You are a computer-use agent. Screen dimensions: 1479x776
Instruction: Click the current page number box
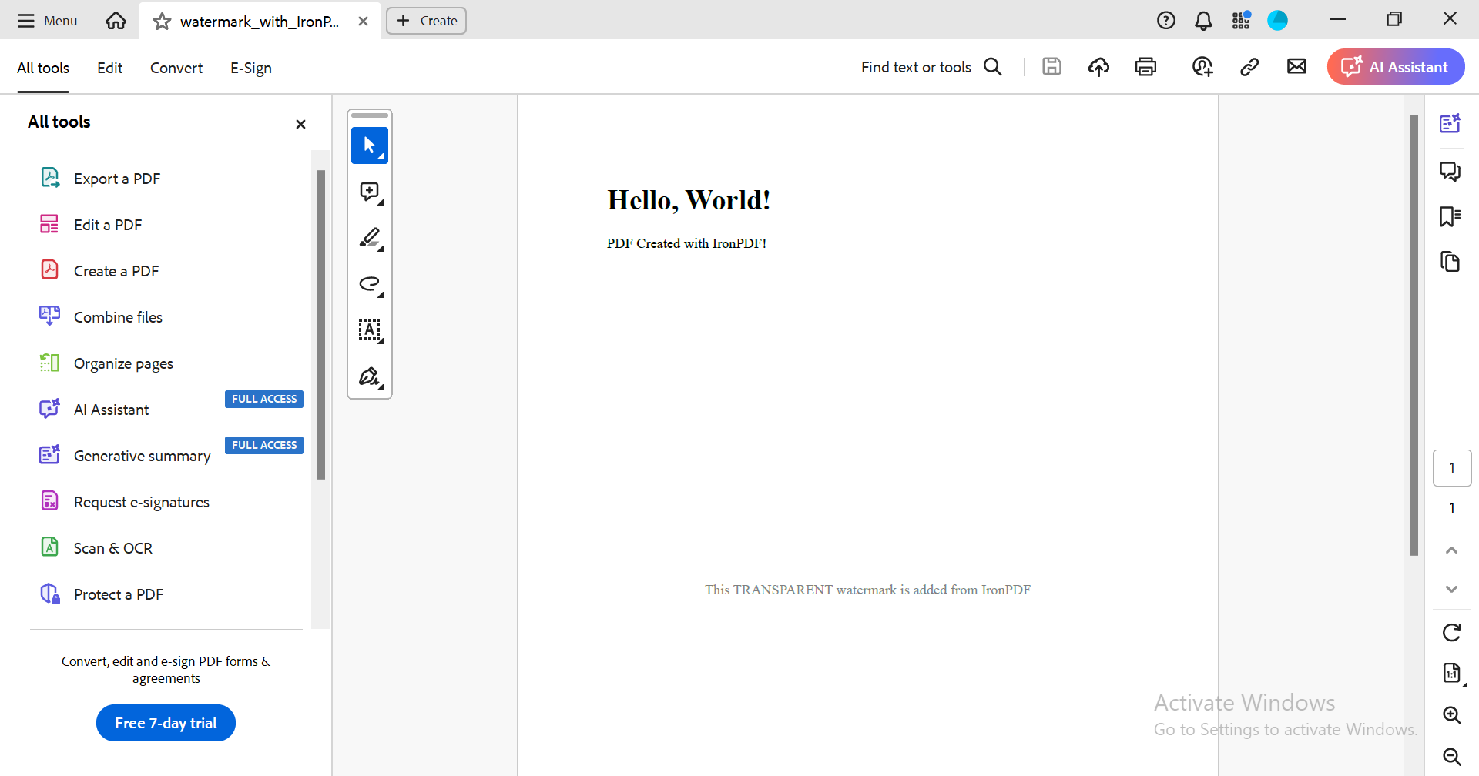pyautogui.click(x=1452, y=468)
